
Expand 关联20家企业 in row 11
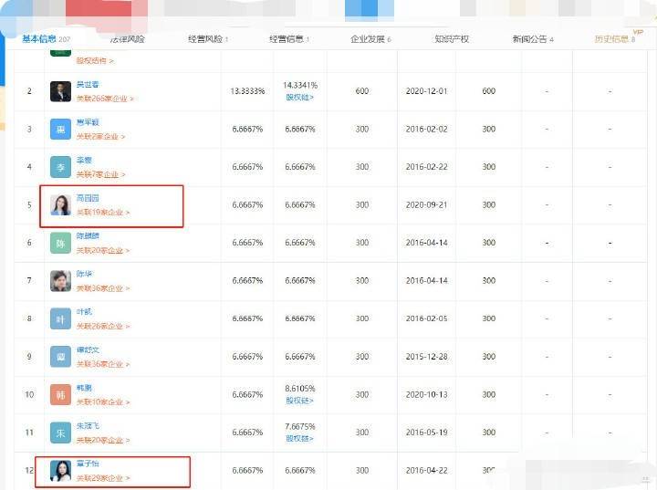tap(102, 440)
